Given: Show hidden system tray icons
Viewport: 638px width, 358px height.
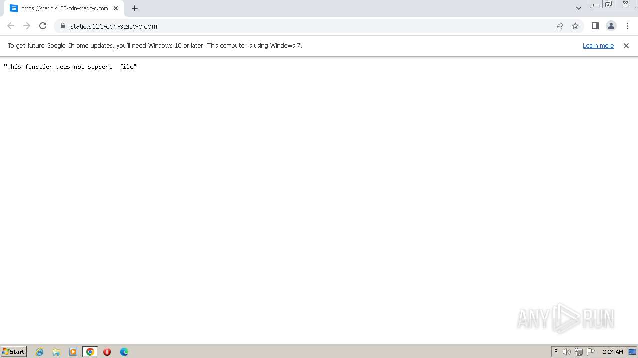Looking at the screenshot, I should (x=556, y=352).
